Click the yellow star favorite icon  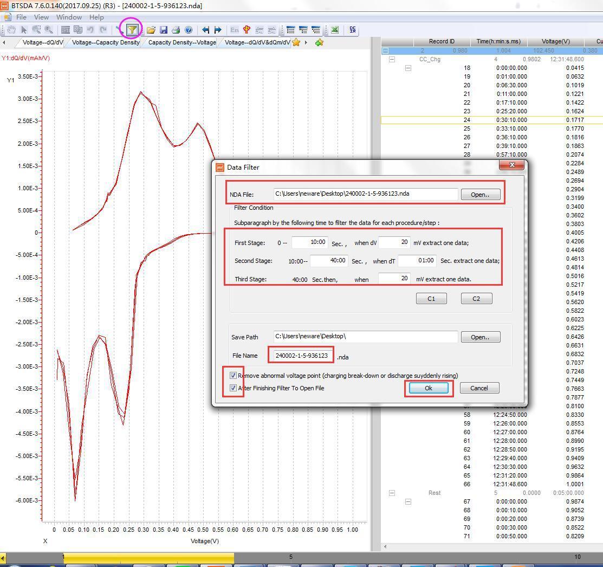[296, 42]
